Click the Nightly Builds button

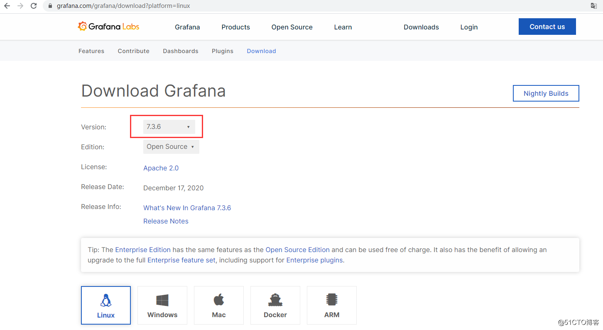pyautogui.click(x=546, y=93)
